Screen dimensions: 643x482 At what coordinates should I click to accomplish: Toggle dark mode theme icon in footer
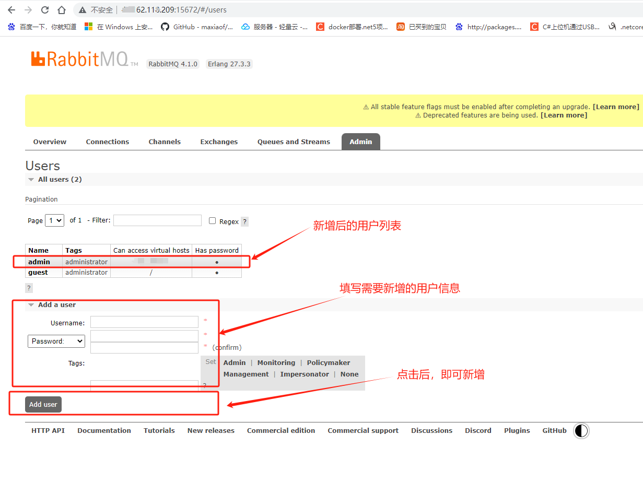[581, 431]
